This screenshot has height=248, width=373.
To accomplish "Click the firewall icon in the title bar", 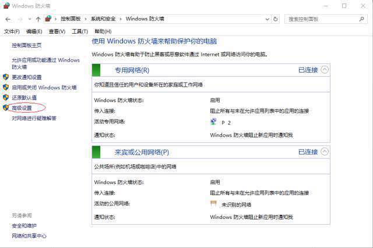I will pyautogui.click(x=6, y=6).
